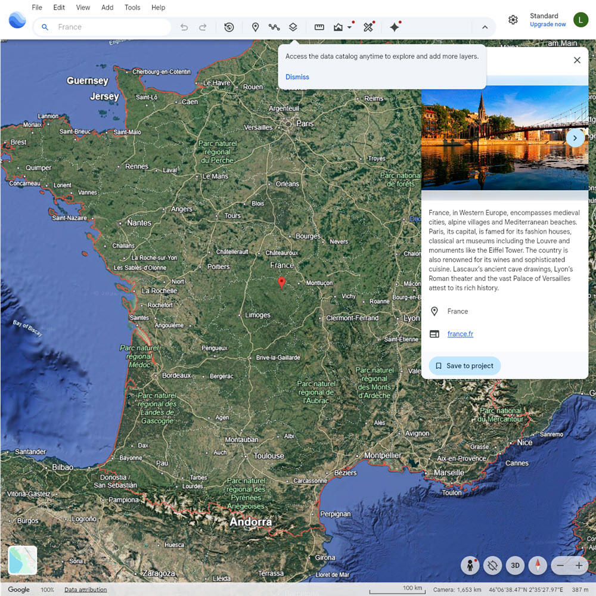The width and height of the screenshot is (596, 596).
Task: Click the redo arrow icon
Action: coord(203,27)
